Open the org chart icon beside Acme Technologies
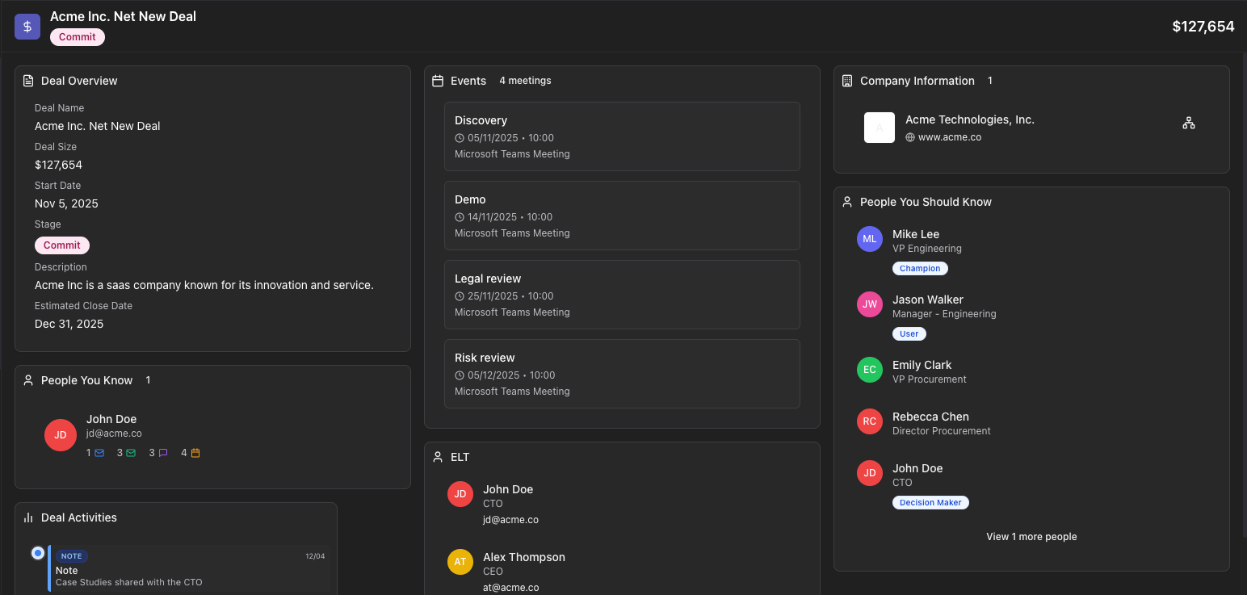 (x=1188, y=123)
